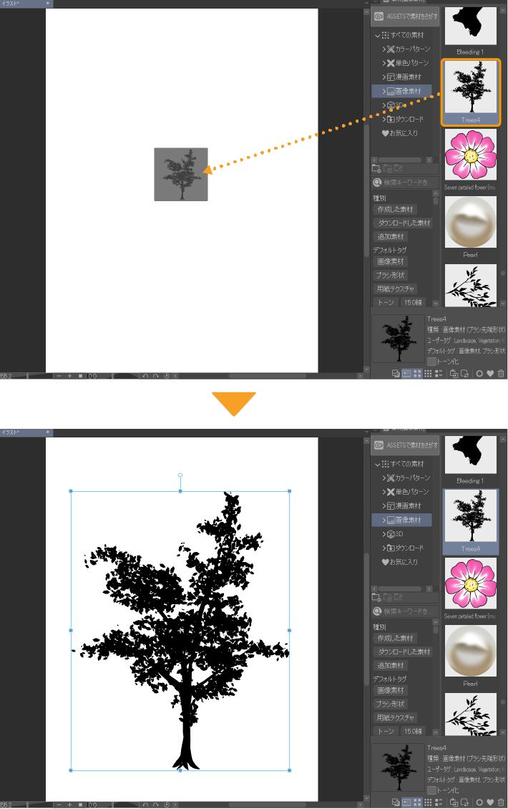The width and height of the screenshot is (508, 809).
Task: Click rotate left icon in the upper canvas bar
Action: point(145,376)
